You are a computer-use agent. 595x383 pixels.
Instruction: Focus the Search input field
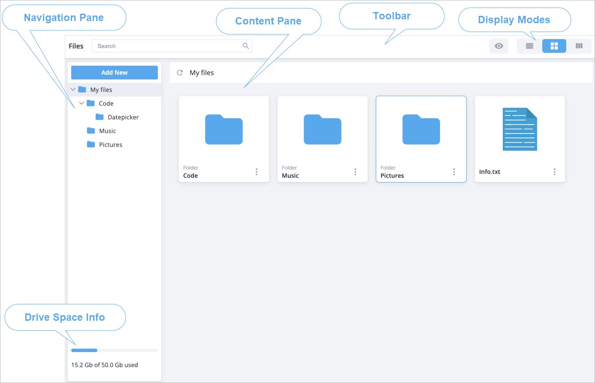pyautogui.click(x=167, y=46)
